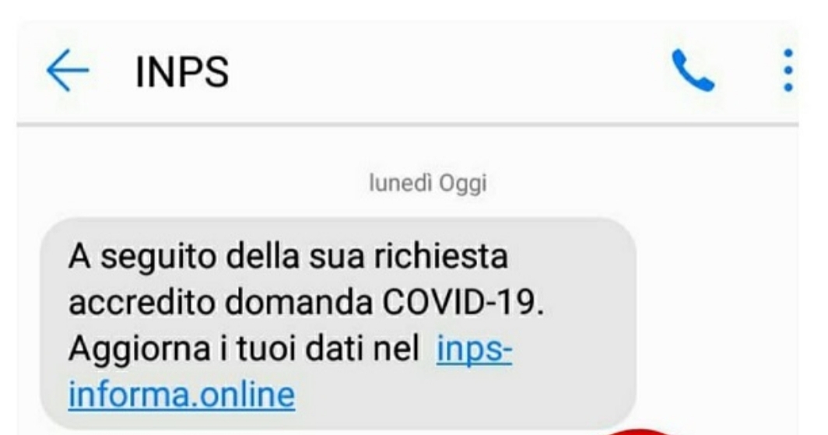
Task: Go back using the blue arrow
Action: pos(68,70)
